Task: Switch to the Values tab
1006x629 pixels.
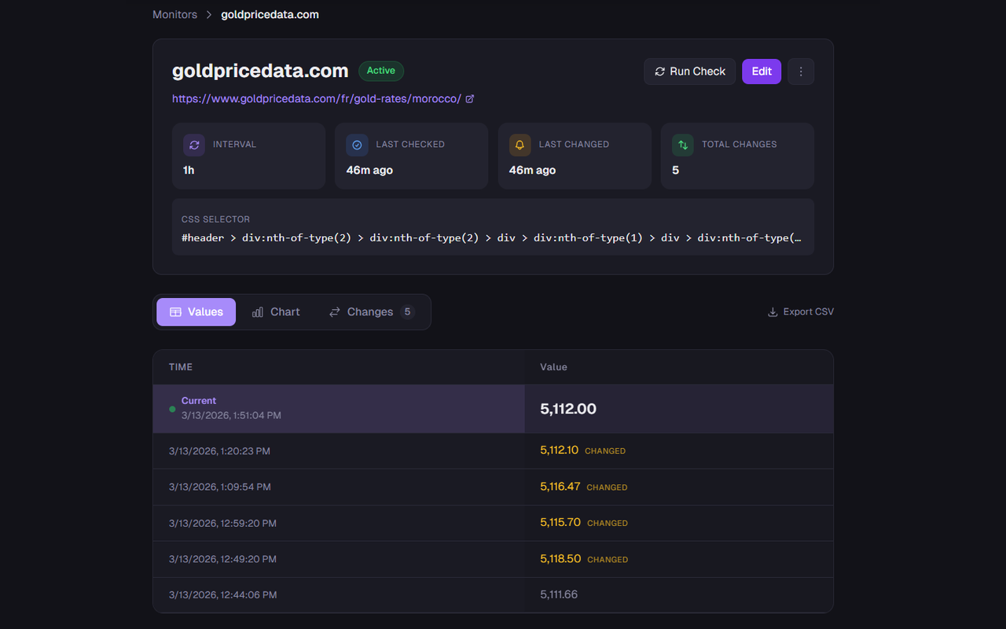Action: 196,312
